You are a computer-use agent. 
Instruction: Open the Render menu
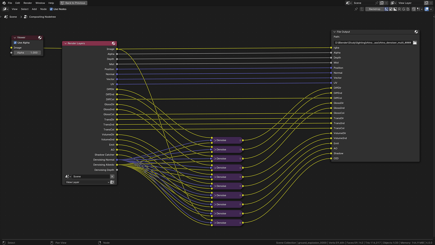click(28, 3)
